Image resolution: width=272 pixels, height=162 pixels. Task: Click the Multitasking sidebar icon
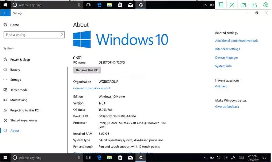tap(5, 100)
